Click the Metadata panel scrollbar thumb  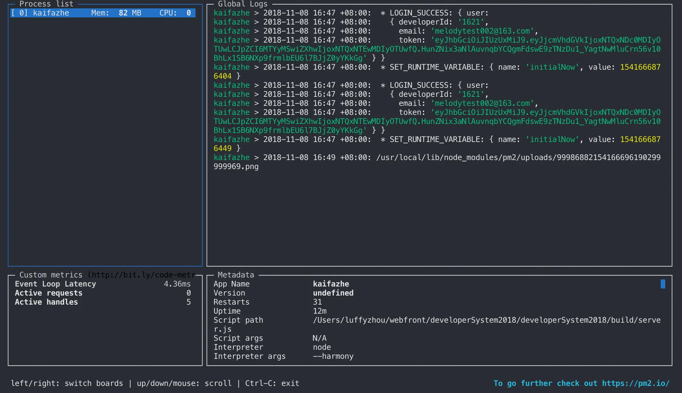pyautogui.click(x=663, y=284)
